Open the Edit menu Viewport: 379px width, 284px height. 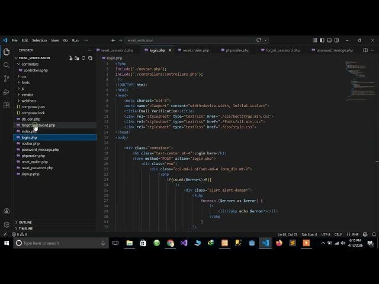(25, 40)
